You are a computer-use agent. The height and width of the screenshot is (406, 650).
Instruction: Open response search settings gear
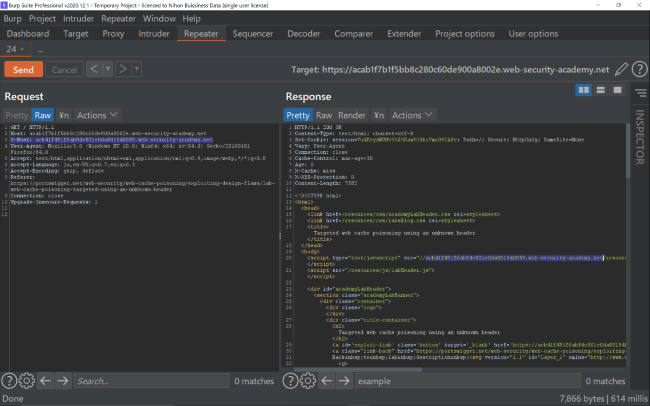point(308,381)
